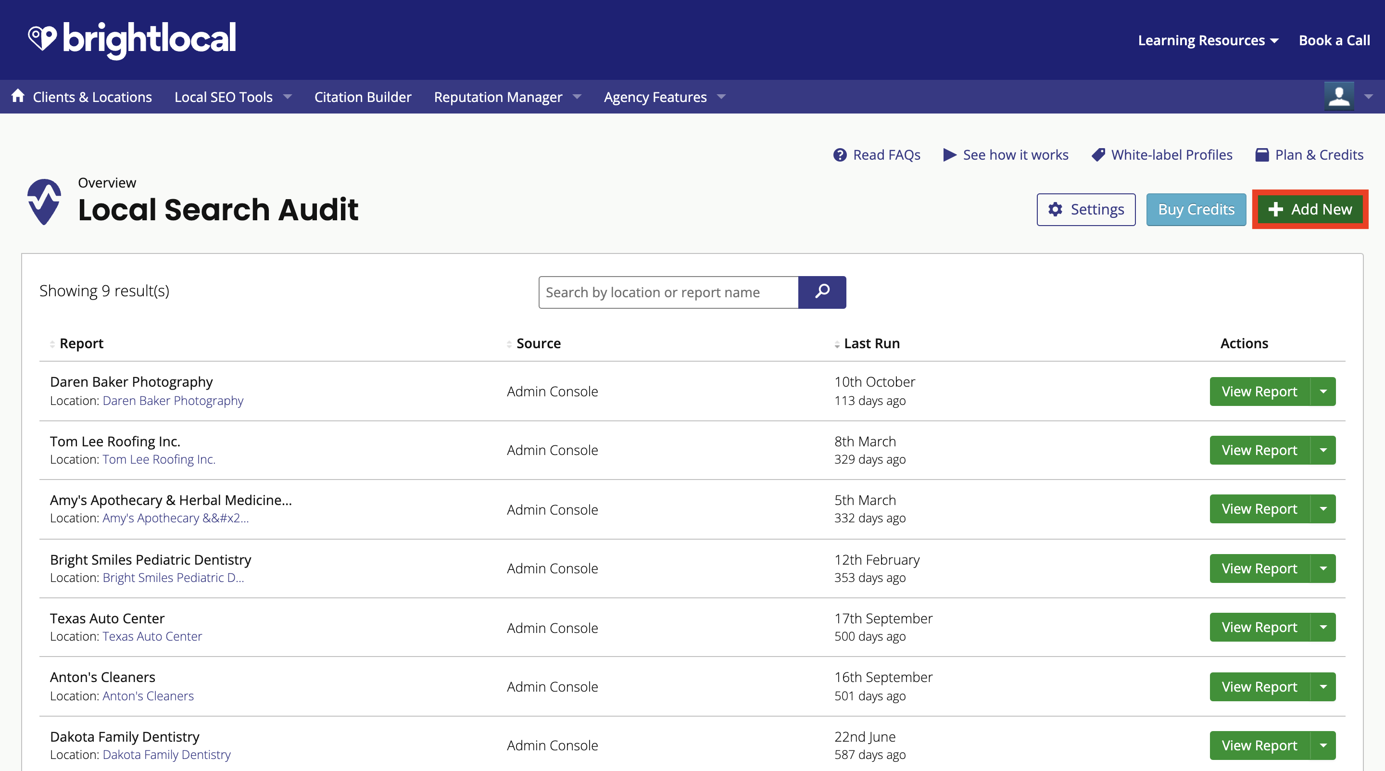Click Buy Credits button

[1196, 210]
